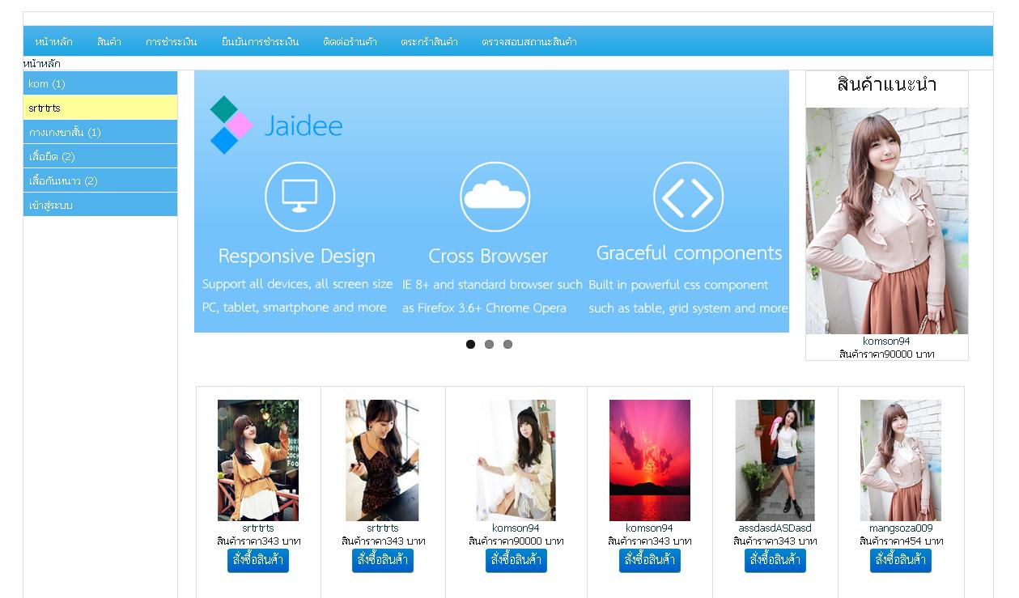This screenshot has height=598, width=1019.
Task: Click the mangsoza009 product thumbnail
Action: point(901,460)
